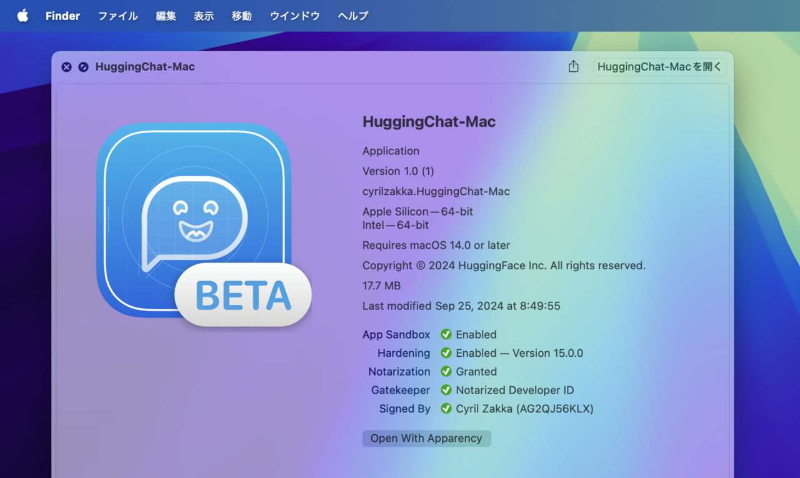Screen dimensions: 800x478
Task: Click the Intel—64-bit text
Action: click(396, 225)
